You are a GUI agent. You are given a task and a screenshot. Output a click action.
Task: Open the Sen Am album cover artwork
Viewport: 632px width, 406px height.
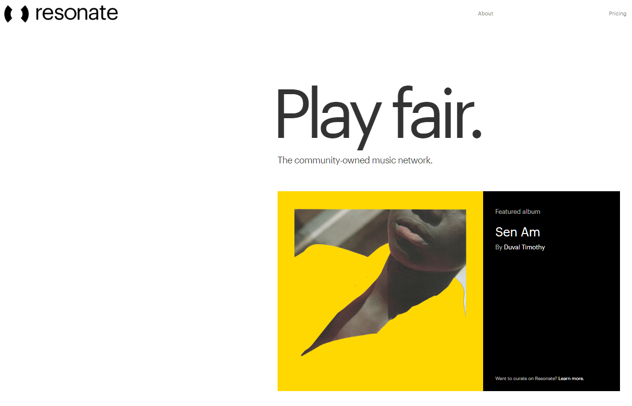coord(380,282)
